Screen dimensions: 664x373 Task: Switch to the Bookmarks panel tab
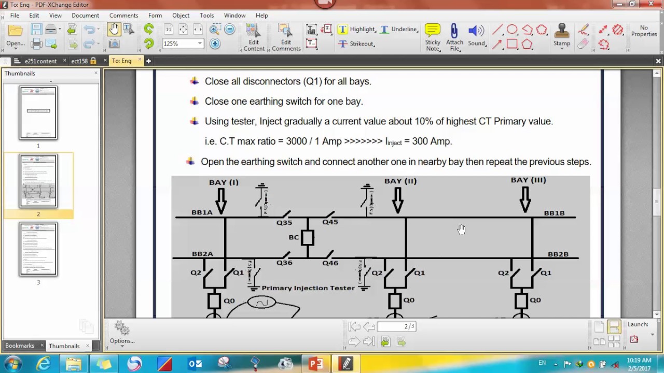[x=20, y=346]
